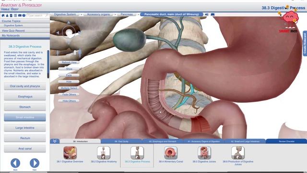The image size is (307, 173).
Task: Switch to the 39. Oral Cavity tab
Action: pos(121,141)
